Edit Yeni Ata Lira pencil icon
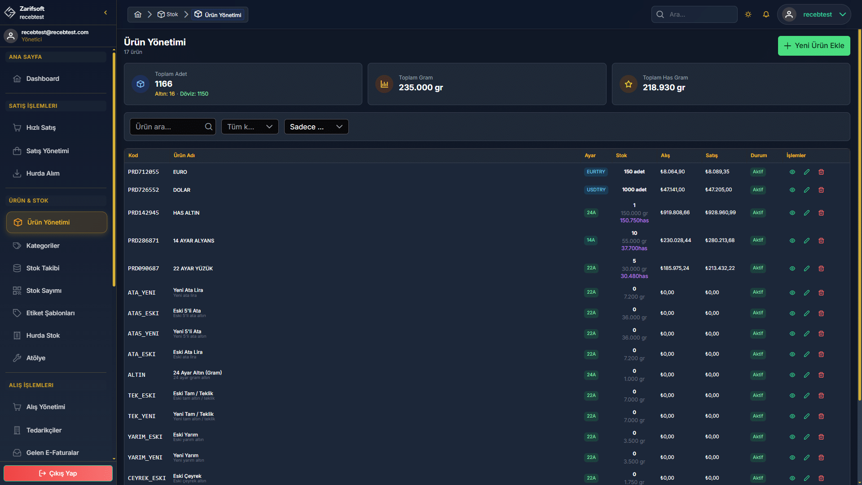 (x=807, y=293)
